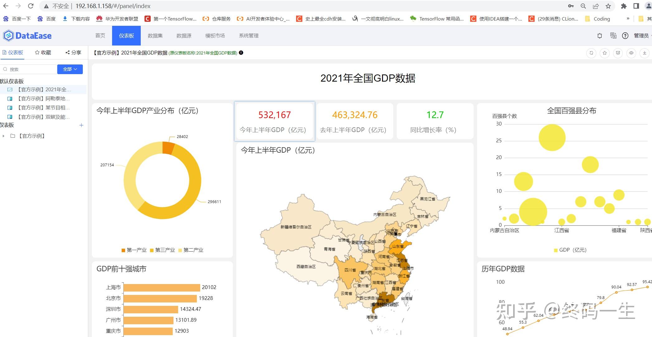Click the info icon beside the dashboard title

pyautogui.click(x=241, y=53)
